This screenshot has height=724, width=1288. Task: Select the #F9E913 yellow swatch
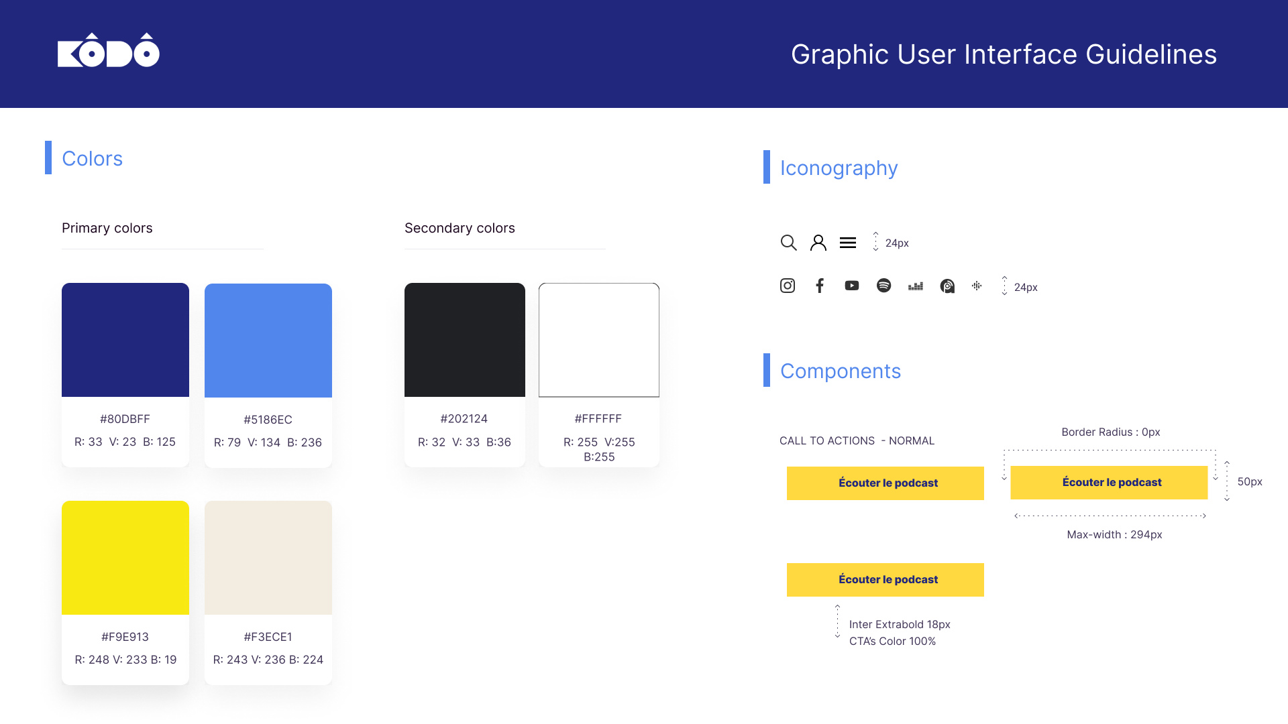coord(125,558)
